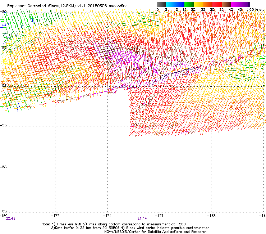Click the NOAA/NESDIS credit line
This screenshot has width=266, height=234.
click(x=155, y=231)
